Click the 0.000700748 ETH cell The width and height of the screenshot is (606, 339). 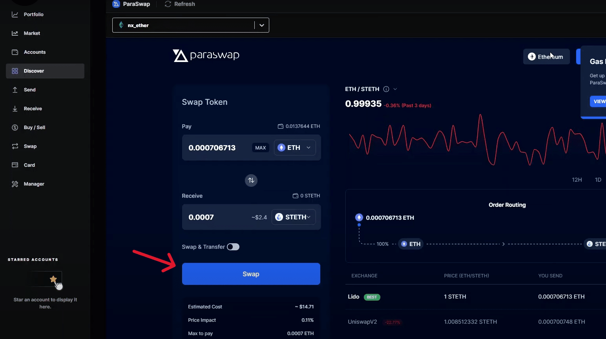pyautogui.click(x=561, y=322)
